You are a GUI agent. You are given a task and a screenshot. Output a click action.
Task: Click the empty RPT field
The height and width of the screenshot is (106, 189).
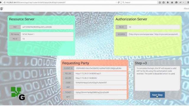[100, 97]
